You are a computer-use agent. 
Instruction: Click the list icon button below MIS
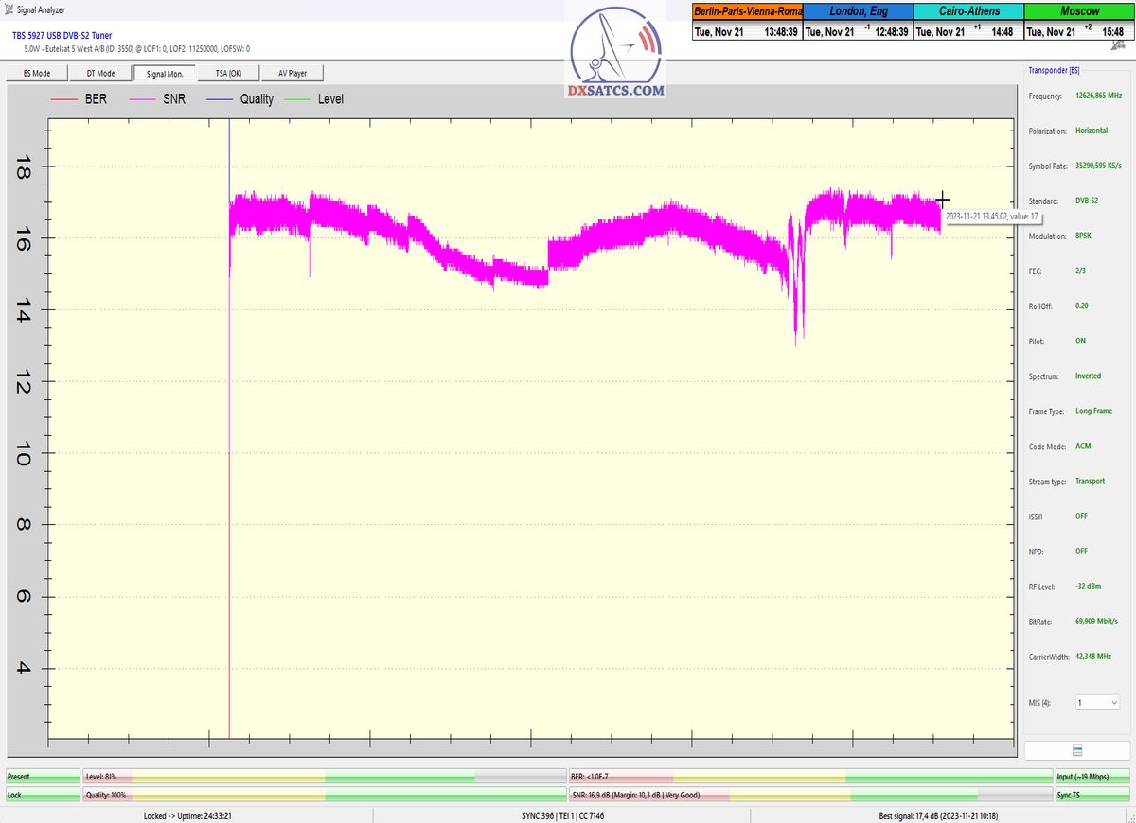click(1076, 751)
